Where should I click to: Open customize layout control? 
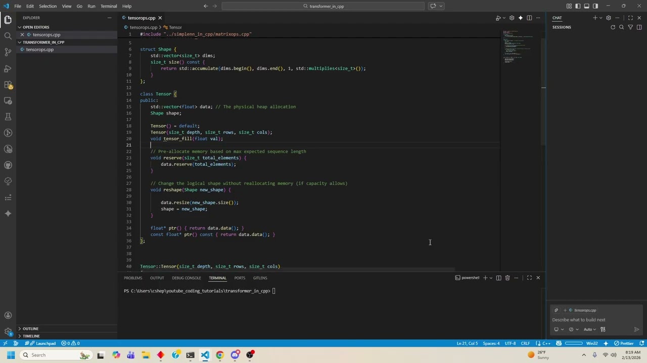(x=569, y=6)
